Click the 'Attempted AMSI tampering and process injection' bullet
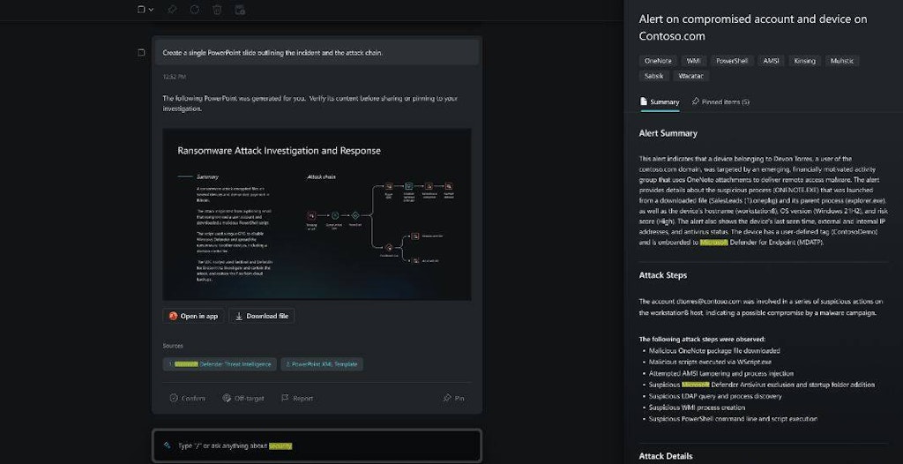 coord(721,373)
